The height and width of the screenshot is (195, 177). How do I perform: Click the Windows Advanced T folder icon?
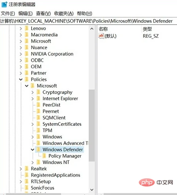pos(38,143)
